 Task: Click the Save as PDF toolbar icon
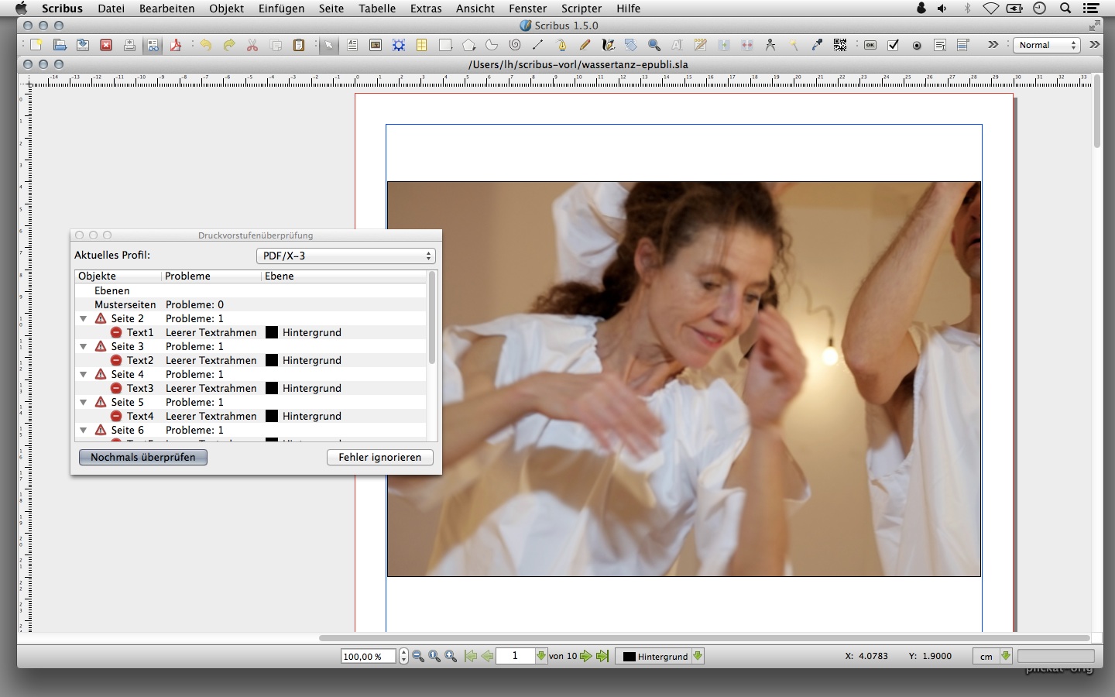tap(176, 46)
